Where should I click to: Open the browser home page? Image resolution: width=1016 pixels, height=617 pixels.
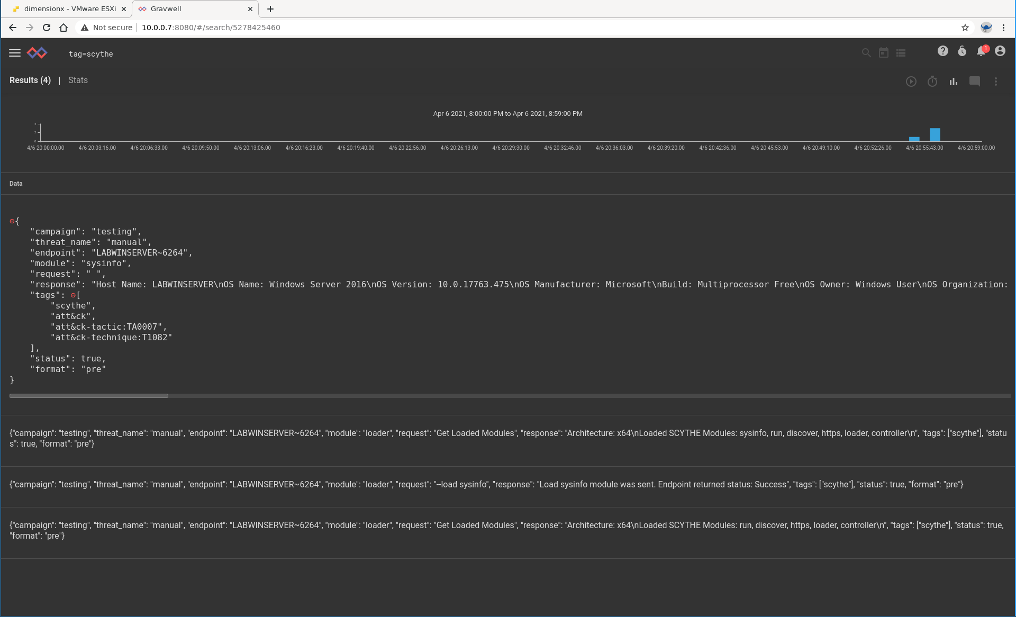[63, 28]
